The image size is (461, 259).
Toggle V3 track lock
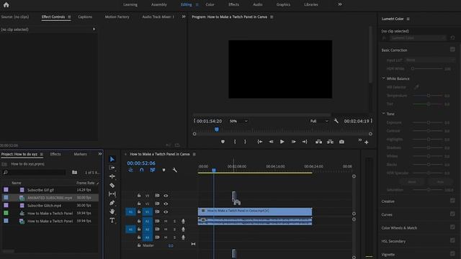click(139, 196)
